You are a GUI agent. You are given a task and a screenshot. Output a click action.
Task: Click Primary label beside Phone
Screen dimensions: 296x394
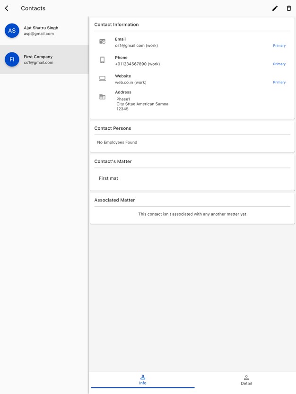pyautogui.click(x=279, y=64)
